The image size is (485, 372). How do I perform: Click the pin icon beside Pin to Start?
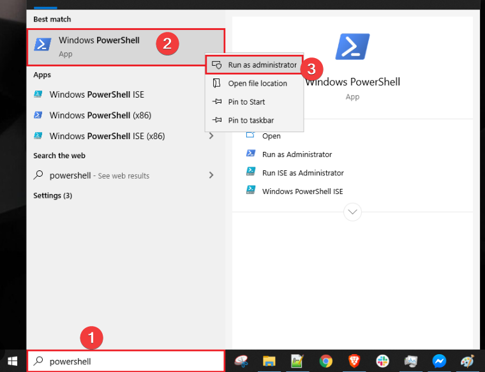[217, 101]
